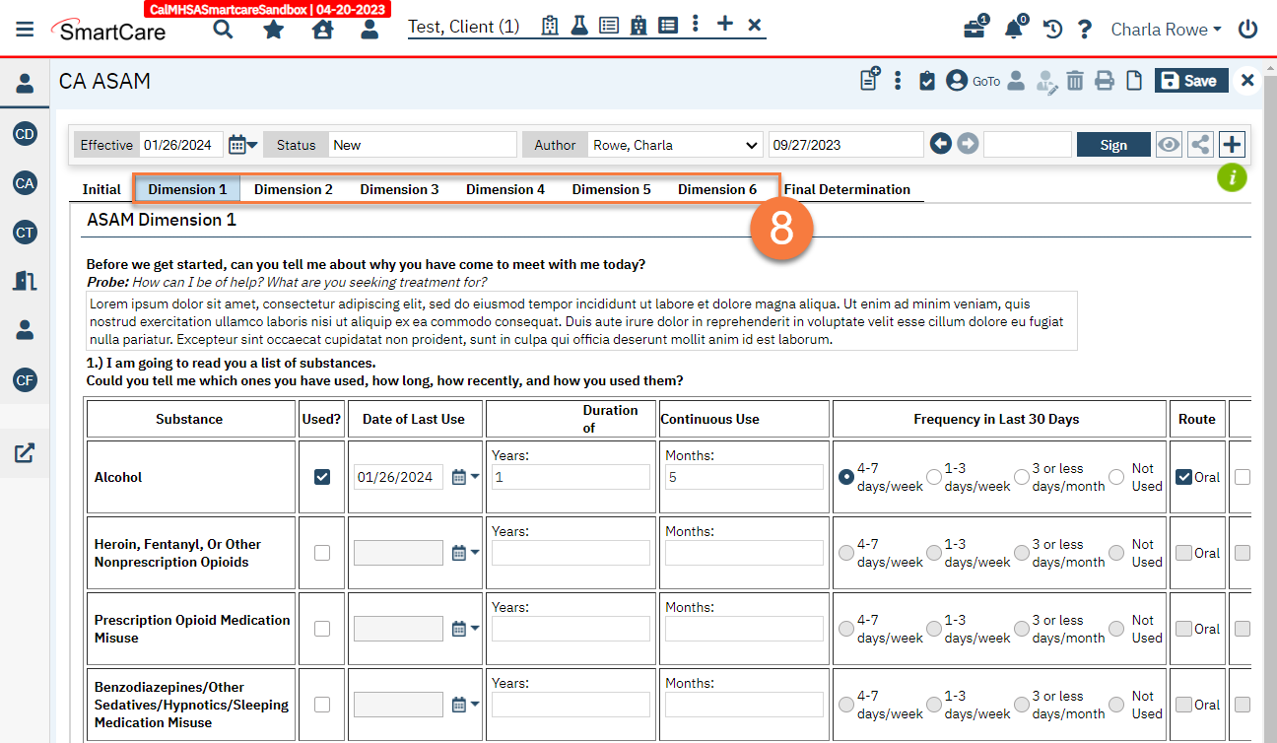The image size is (1277, 743).
Task: Open the history clock icon
Action: click(1052, 30)
